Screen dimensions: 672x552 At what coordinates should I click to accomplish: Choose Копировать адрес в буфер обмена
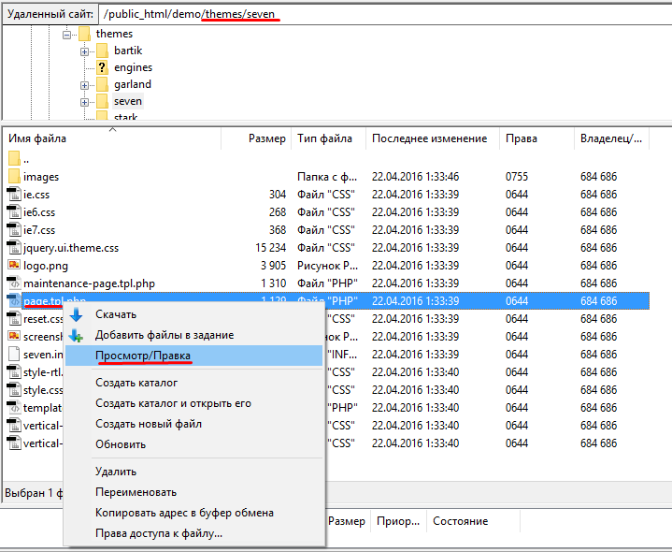(193, 513)
